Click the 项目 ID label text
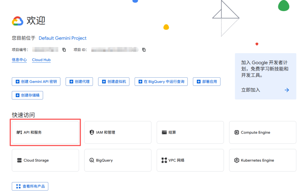Viewport: 305px width, 195px height. pyautogui.click(x=80, y=50)
